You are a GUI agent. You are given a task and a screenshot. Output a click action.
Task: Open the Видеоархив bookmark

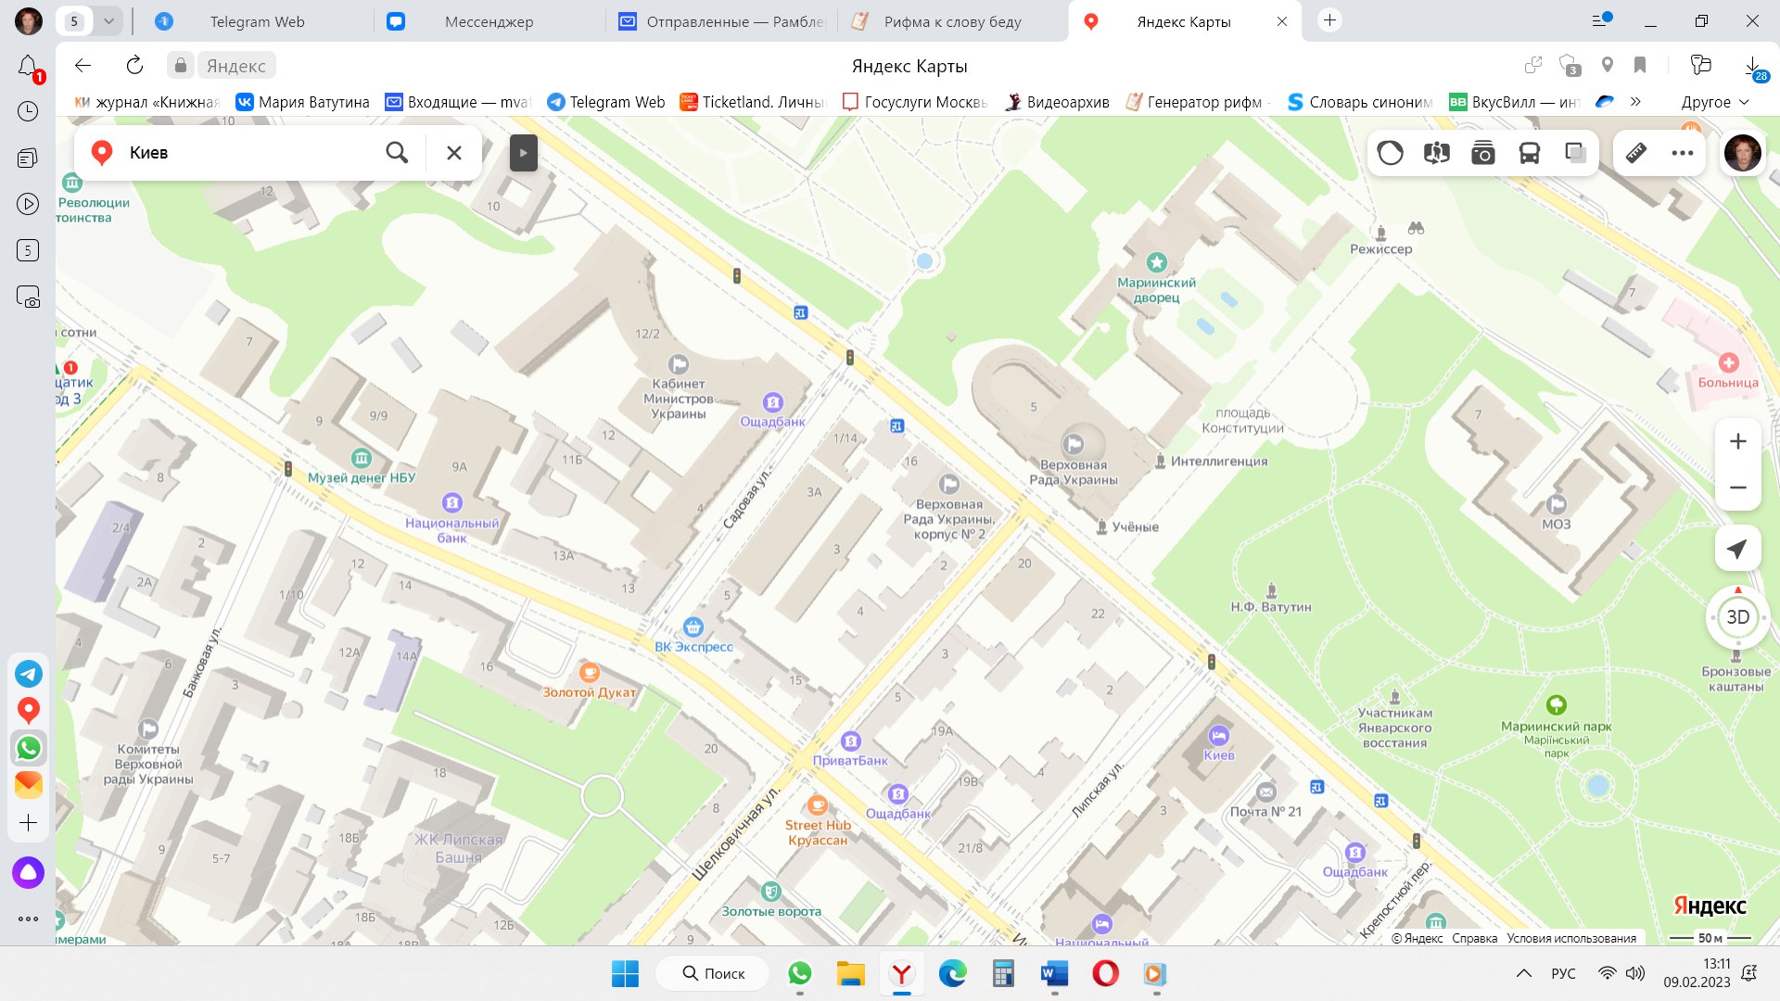[1057, 102]
